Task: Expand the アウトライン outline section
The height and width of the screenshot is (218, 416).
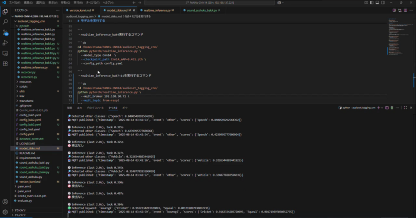Action: [x=20, y=211]
